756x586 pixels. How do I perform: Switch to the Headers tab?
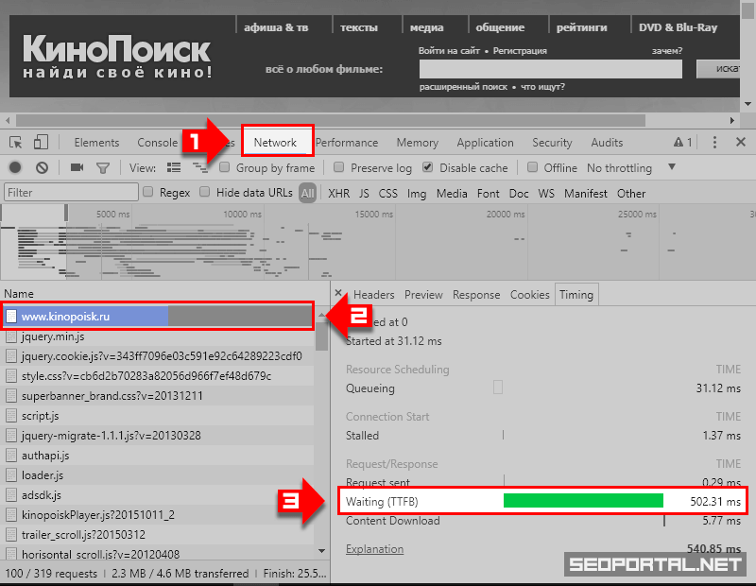point(374,295)
